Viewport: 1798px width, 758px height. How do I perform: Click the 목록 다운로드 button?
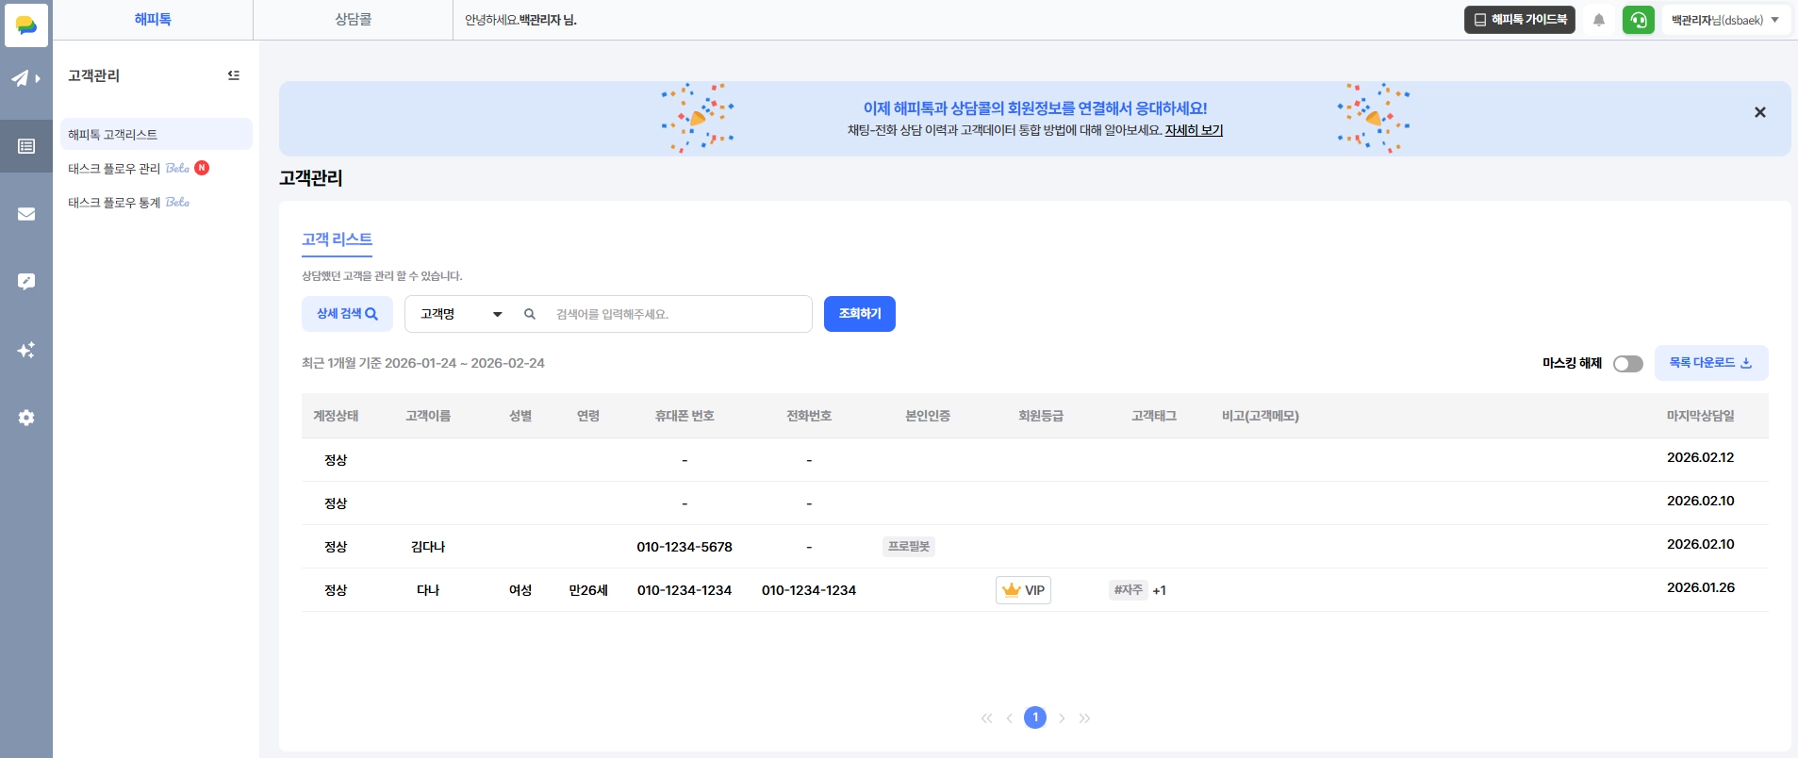(x=1711, y=363)
